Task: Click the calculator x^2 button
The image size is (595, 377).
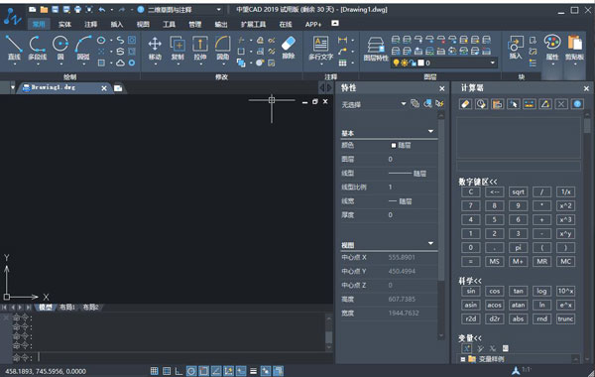Action: pos(565,205)
